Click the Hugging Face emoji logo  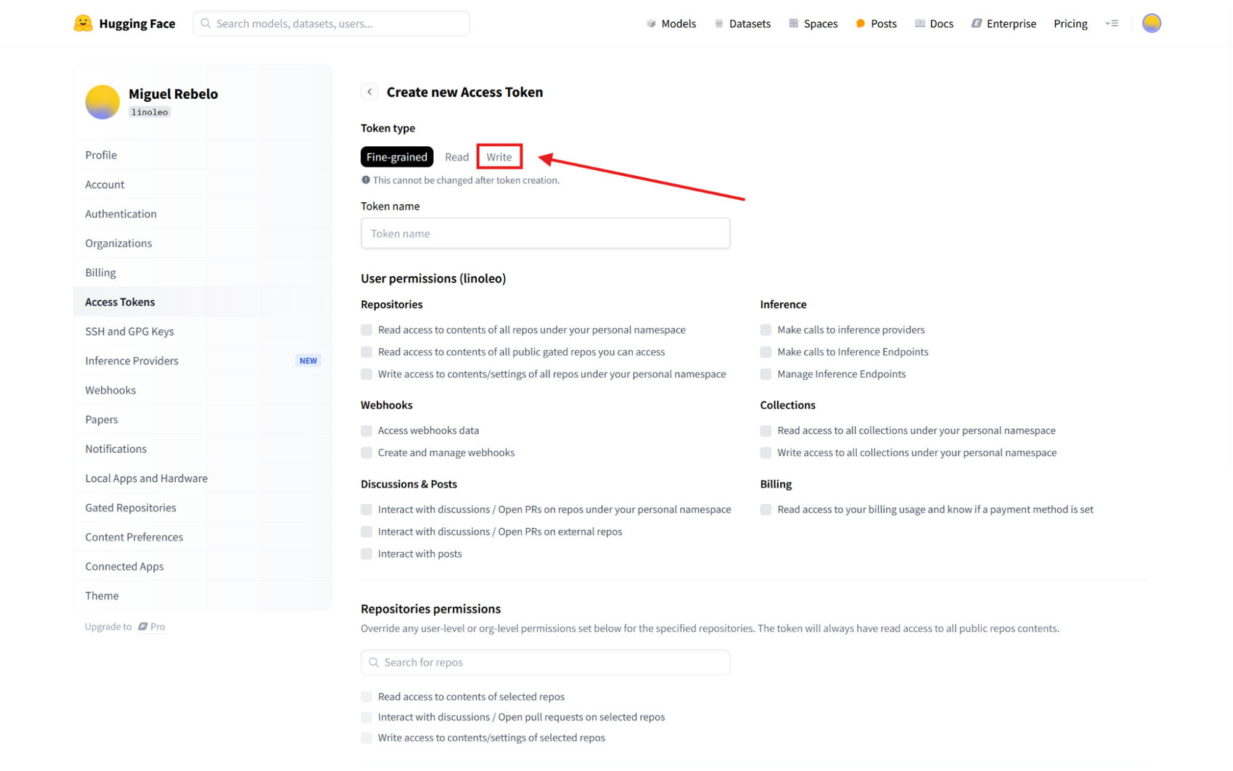(83, 23)
